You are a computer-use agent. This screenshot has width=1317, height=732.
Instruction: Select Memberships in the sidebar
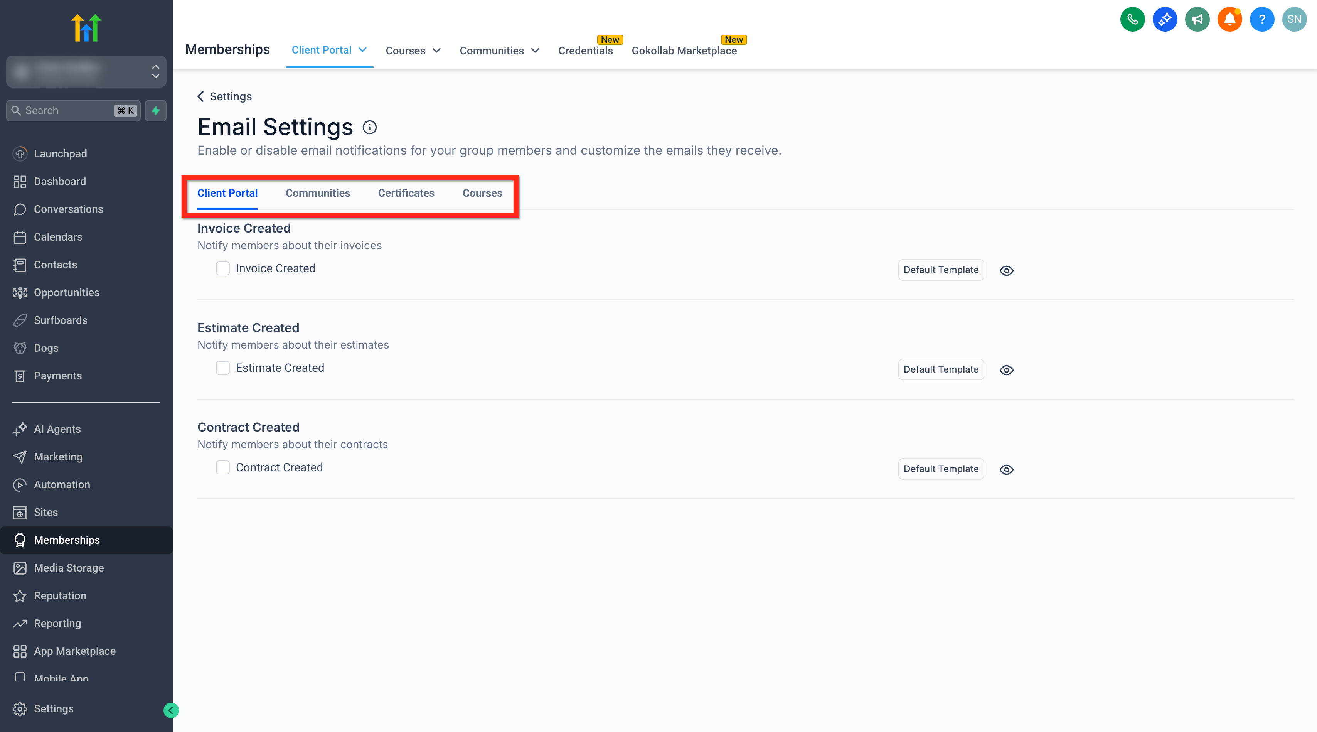(86, 540)
